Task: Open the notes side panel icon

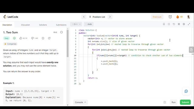Action: coord(191,50)
